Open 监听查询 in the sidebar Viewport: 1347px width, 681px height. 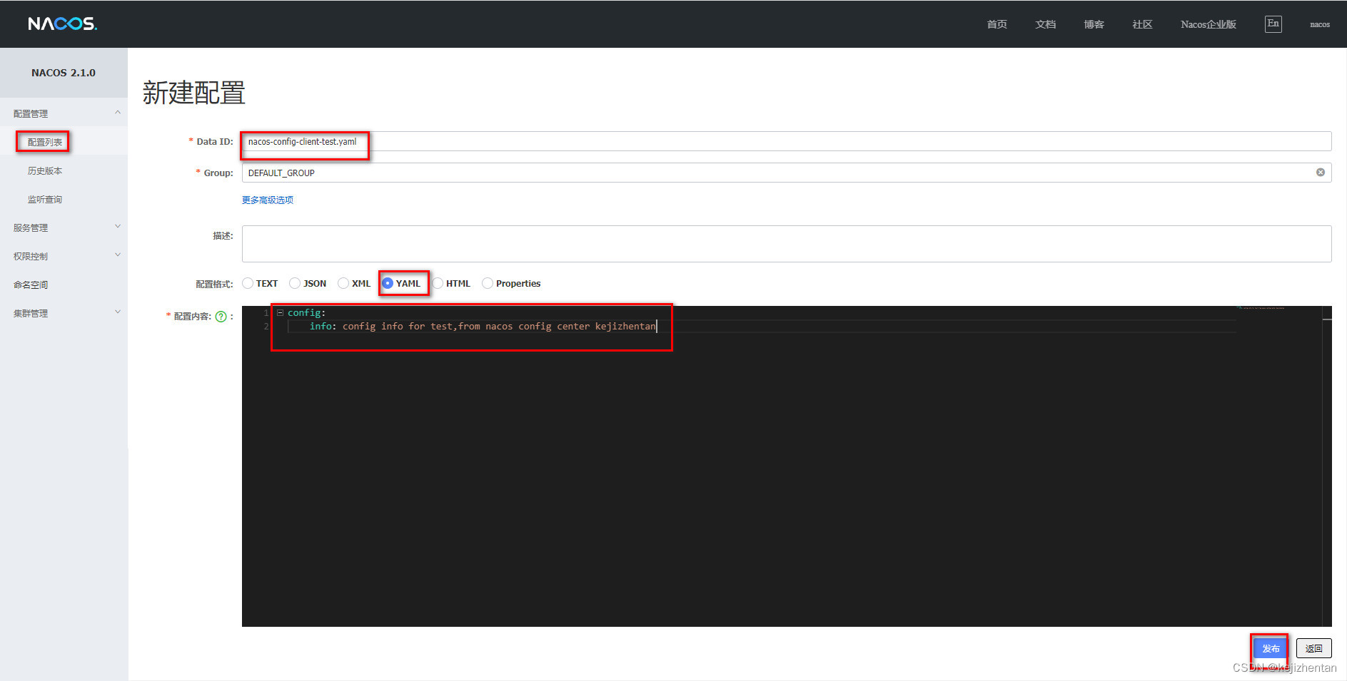coord(45,199)
